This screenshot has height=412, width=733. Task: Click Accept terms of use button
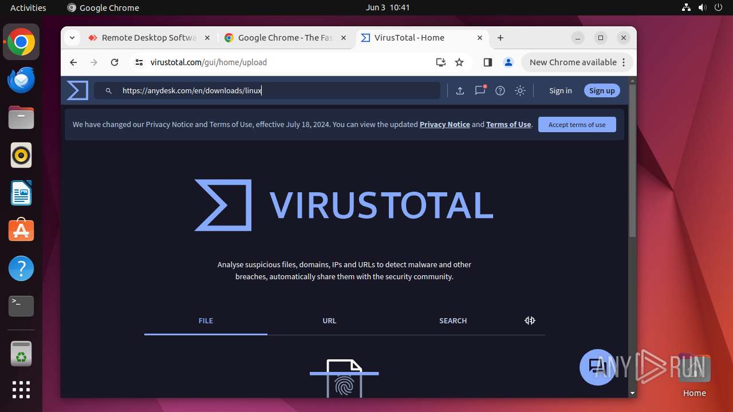pyautogui.click(x=577, y=124)
